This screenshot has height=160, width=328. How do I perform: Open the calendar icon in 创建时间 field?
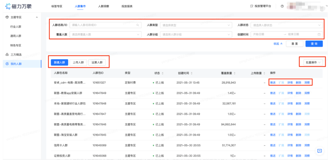click(x=319, y=35)
